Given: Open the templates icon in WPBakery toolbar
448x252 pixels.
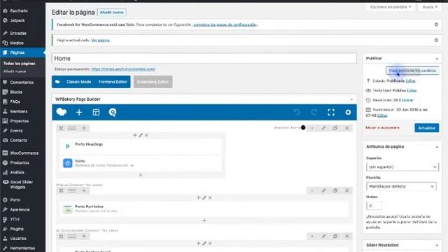Looking at the screenshot, I should (x=96, y=112).
